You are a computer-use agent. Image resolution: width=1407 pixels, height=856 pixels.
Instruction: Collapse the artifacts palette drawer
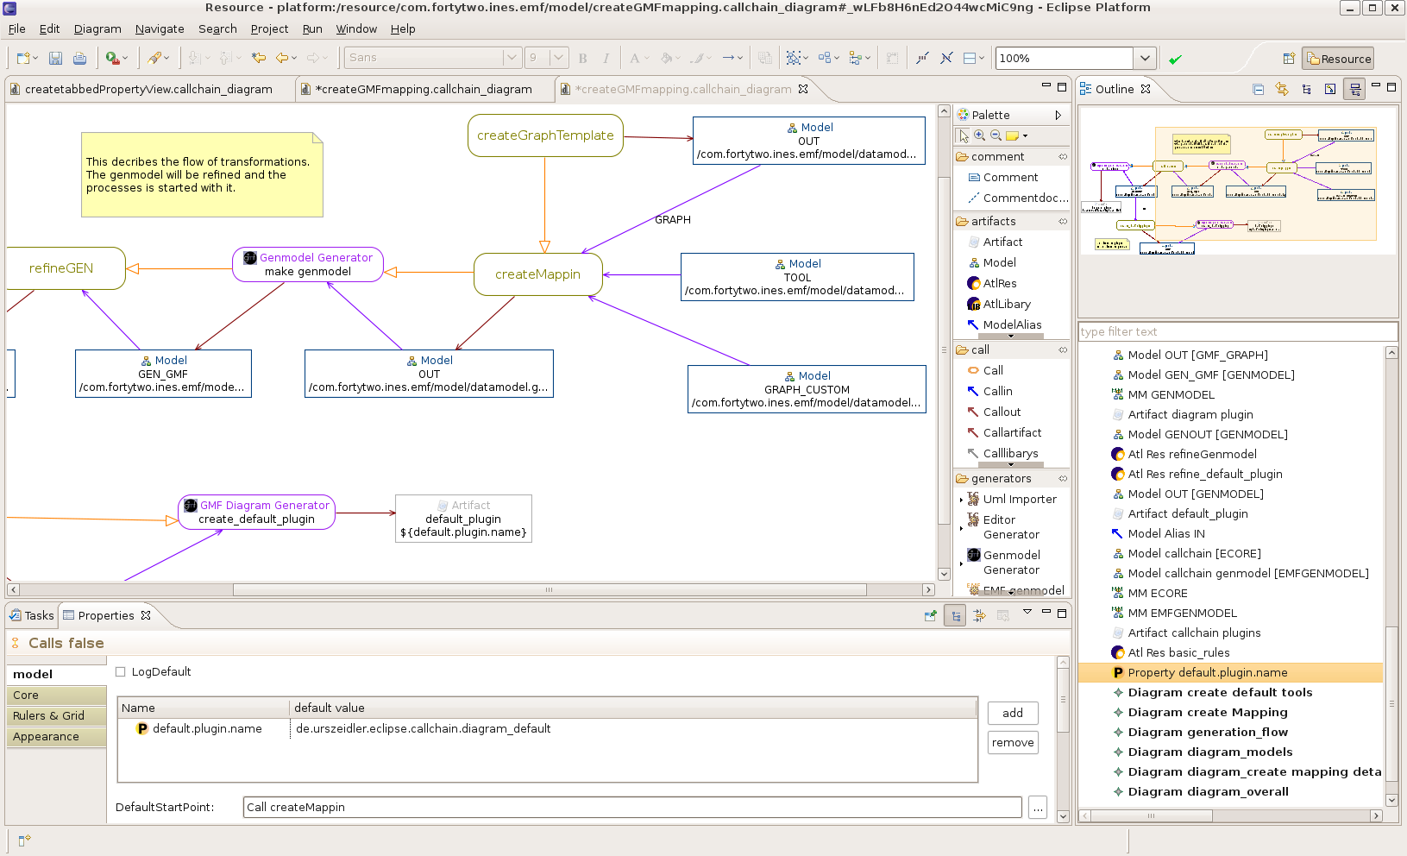pos(1012,221)
